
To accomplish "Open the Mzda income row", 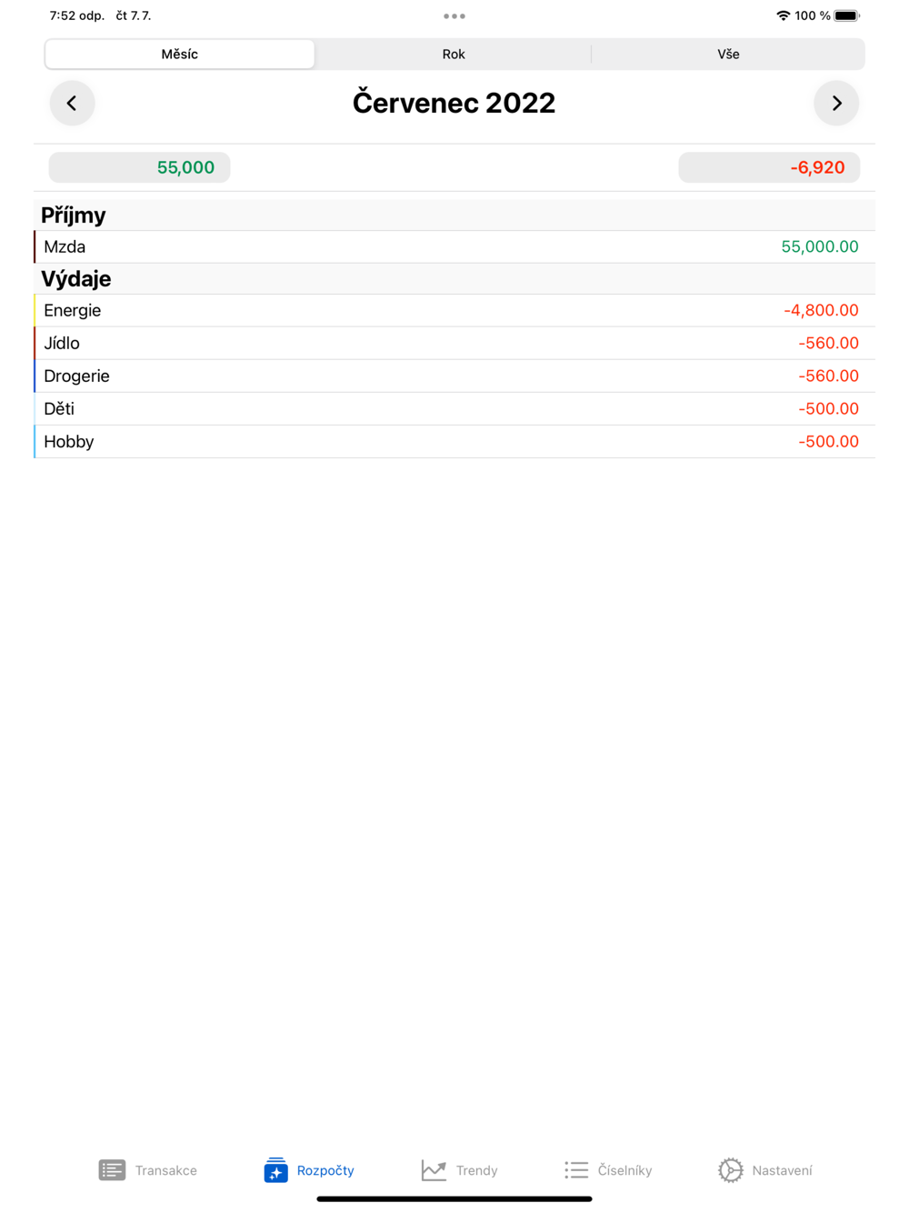I will [454, 246].
